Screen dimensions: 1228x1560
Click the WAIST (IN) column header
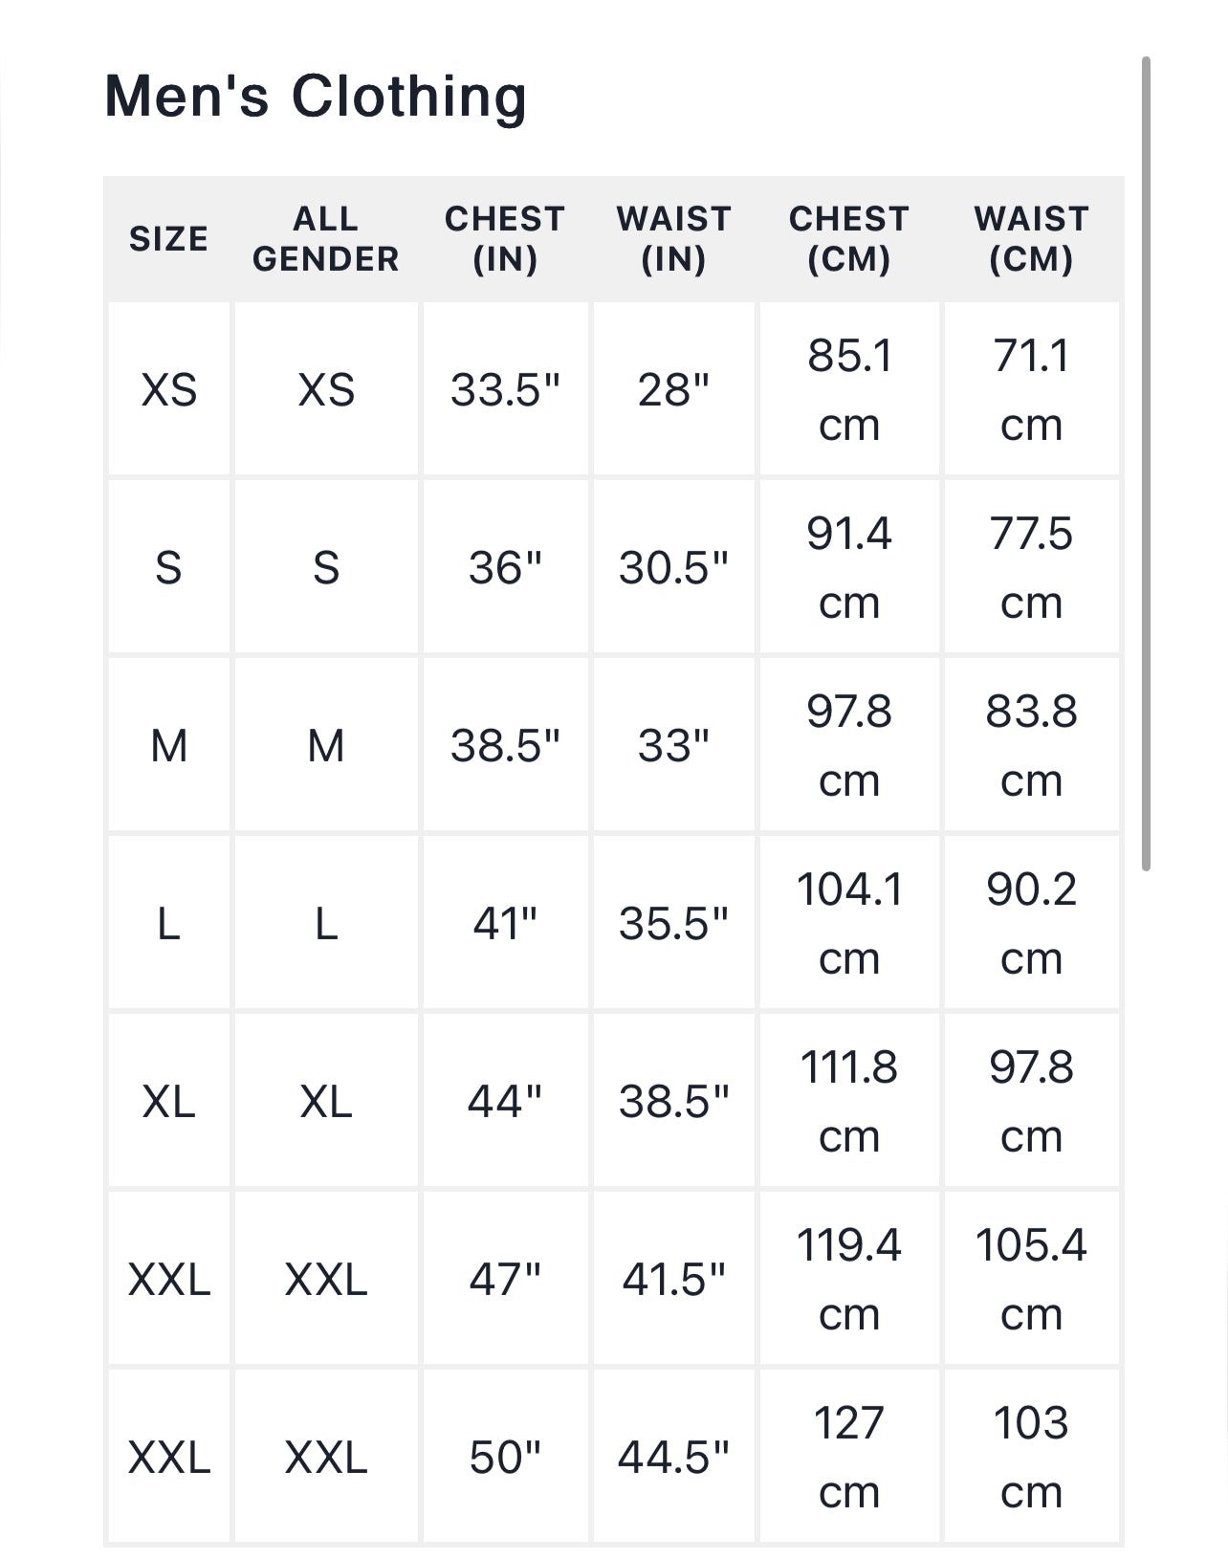point(673,239)
